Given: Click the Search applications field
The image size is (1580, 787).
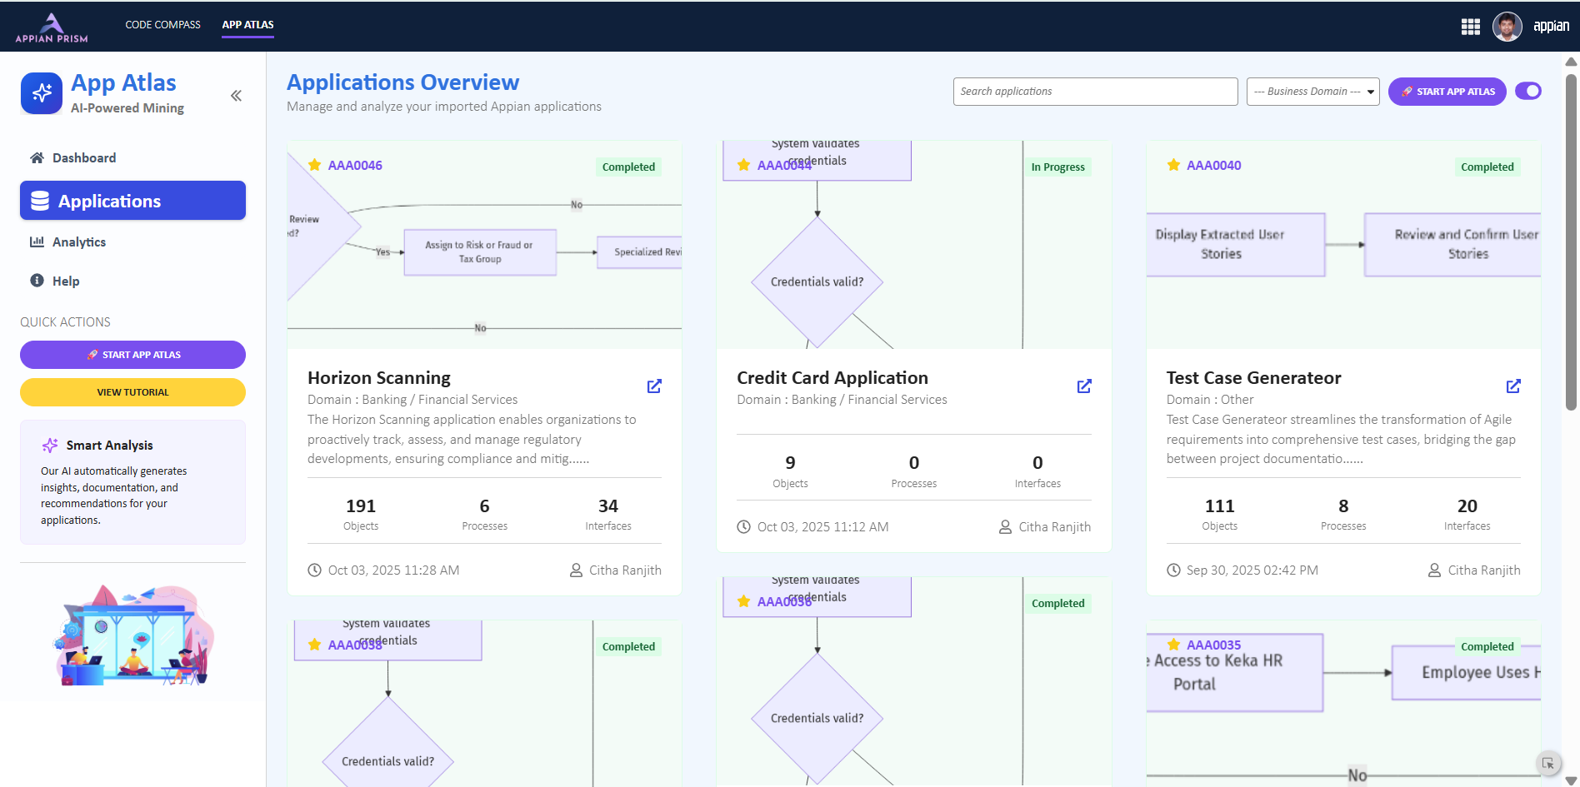Looking at the screenshot, I should (x=1094, y=92).
